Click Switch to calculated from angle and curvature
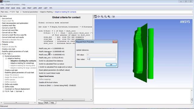The image size is (194, 109). point(56,67)
